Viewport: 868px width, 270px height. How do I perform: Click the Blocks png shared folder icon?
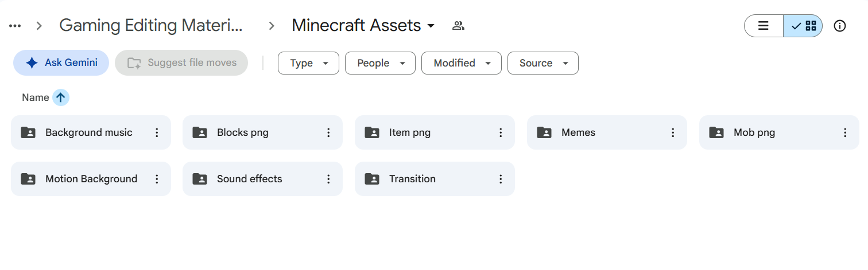(x=200, y=132)
